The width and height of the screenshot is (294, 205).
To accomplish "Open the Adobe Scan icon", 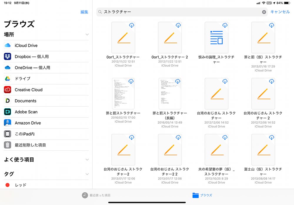I will click(8, 112).
